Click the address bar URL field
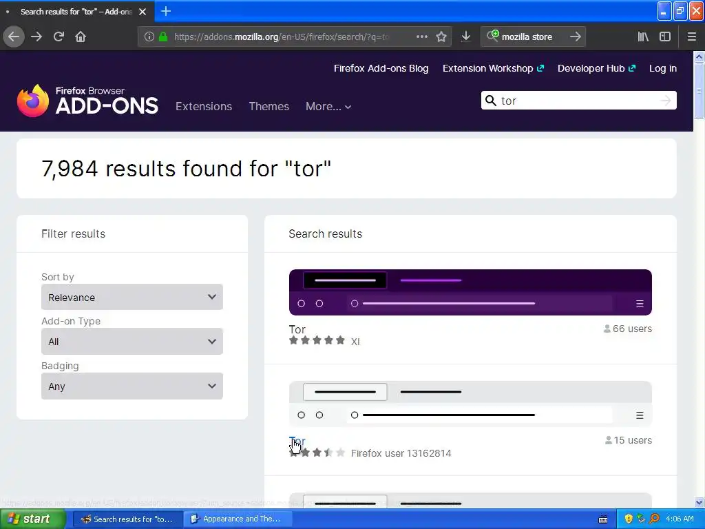The height and width of the screenshot is (529, 705). click(281, 37)
